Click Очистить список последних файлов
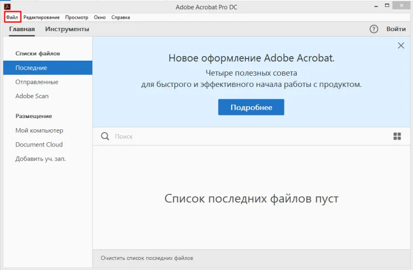413x270 pixels. 147,258
